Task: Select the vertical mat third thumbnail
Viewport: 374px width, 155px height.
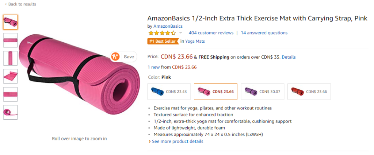Action: 10,58
